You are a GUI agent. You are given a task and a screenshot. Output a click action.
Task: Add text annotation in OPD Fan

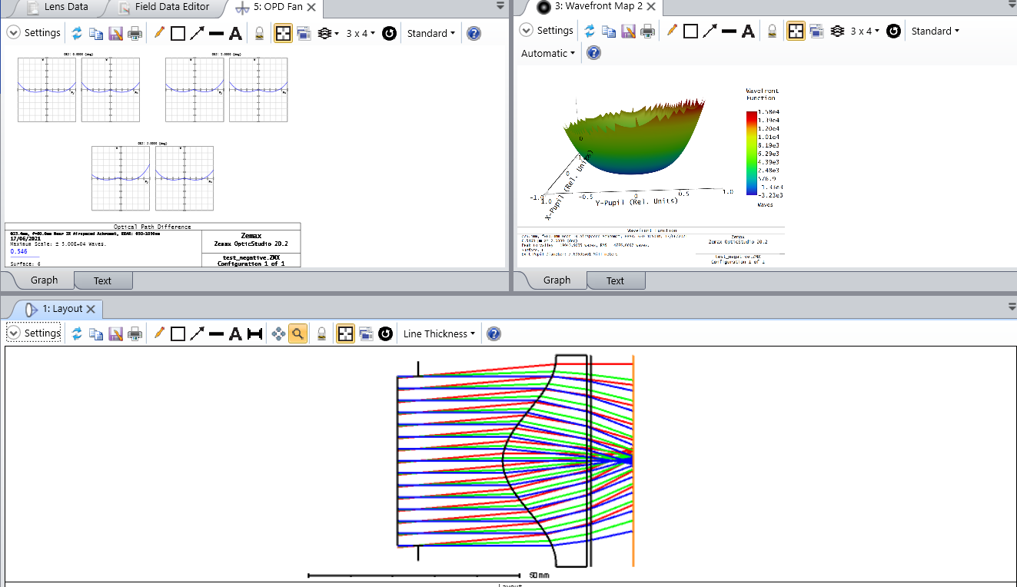click(x=235, y=33)
